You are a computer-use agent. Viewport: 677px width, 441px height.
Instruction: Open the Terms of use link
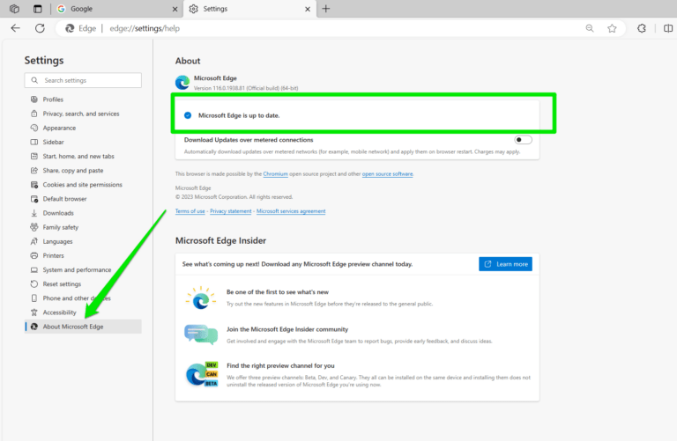tap(190, 211)
